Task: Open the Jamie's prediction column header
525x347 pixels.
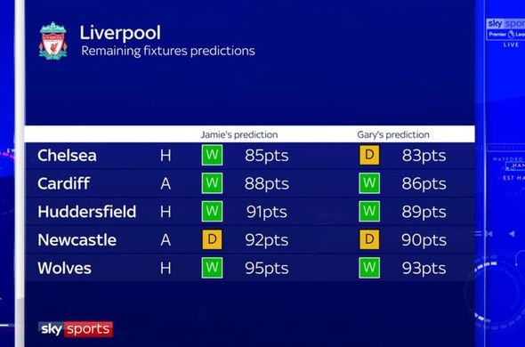Action: (239, 134)
